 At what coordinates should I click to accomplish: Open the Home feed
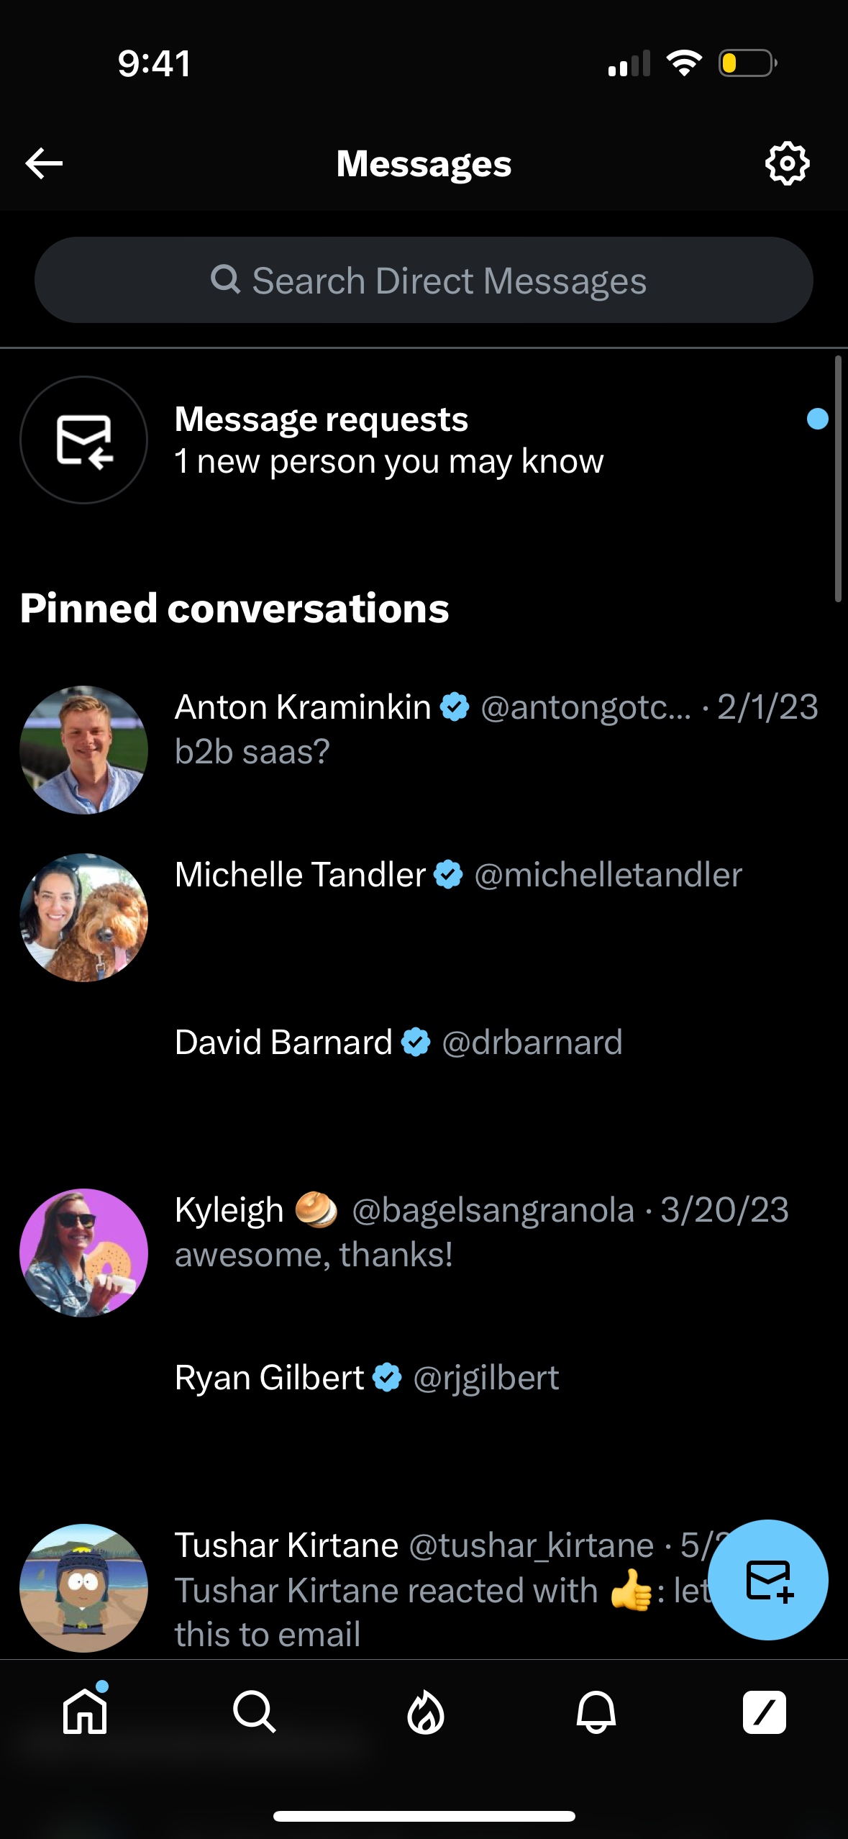pos(84,1712)
